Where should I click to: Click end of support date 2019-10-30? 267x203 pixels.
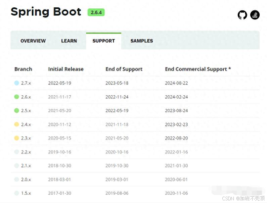tap(117, 166)
